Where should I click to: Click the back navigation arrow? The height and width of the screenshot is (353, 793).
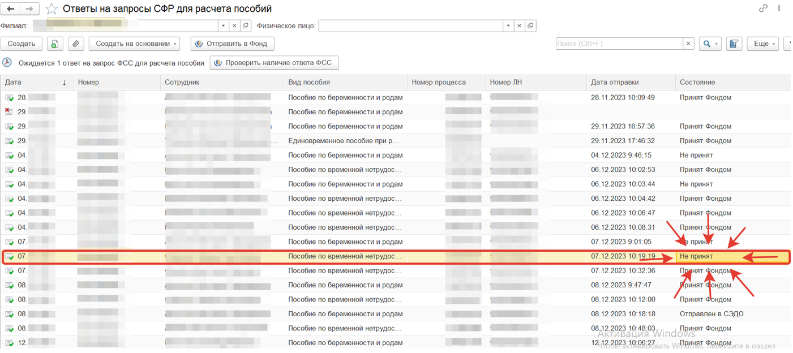[11, 9]
